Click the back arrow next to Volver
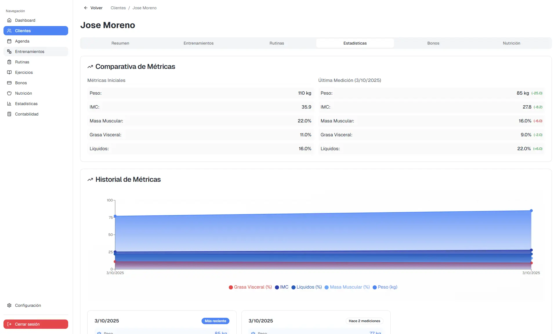The image size is (558, 334). pos(86,8)
